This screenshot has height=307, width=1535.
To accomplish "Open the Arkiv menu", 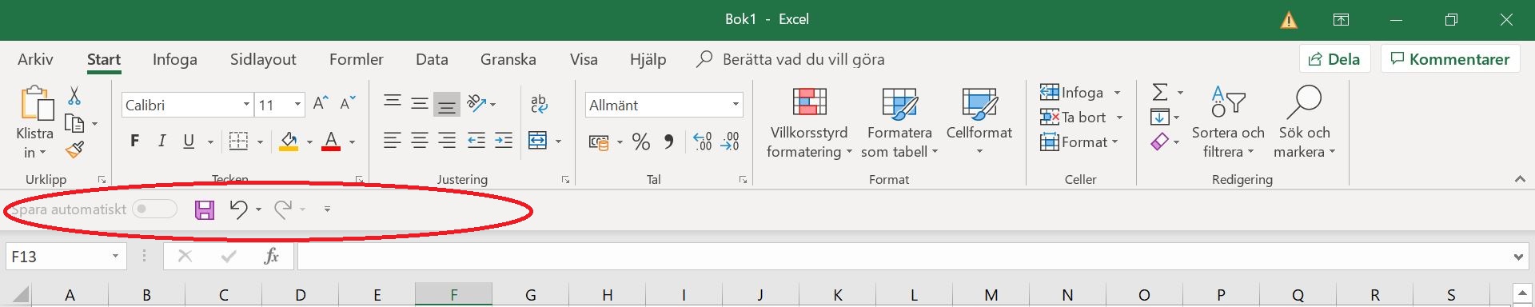I will 35,59.
